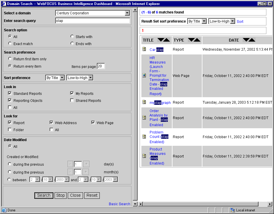
Task: Sort DATE column ascending with up arrow
Action: tap(252, 40)
